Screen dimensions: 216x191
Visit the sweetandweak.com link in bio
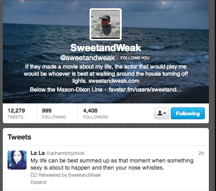[114, 81]
